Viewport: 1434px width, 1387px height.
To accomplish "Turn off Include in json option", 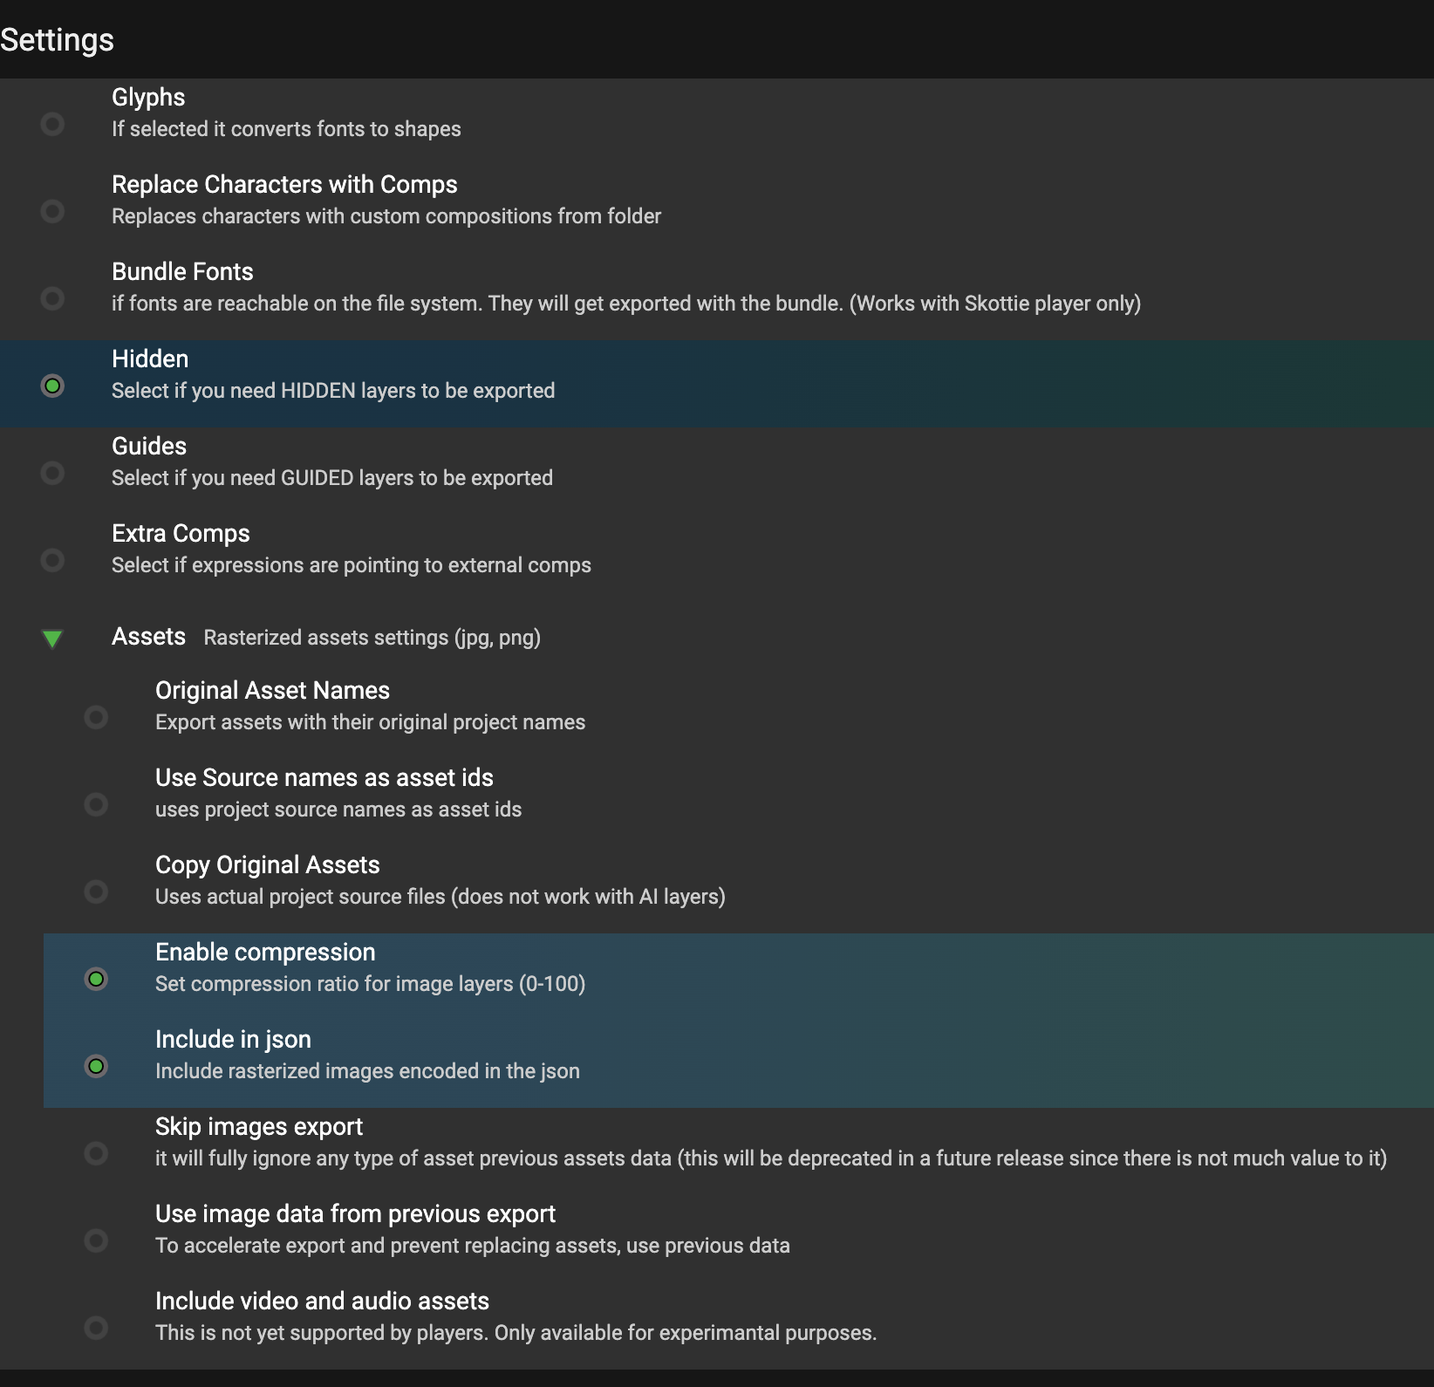I will 96,1066.
